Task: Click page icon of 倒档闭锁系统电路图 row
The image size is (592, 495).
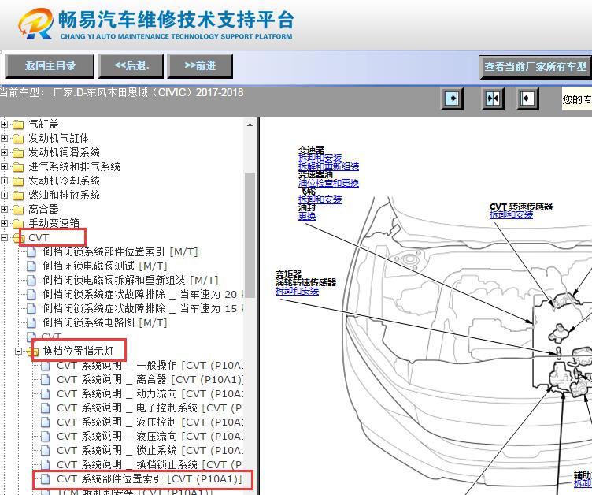Action: pyautogui.click(x=31, y=323)
